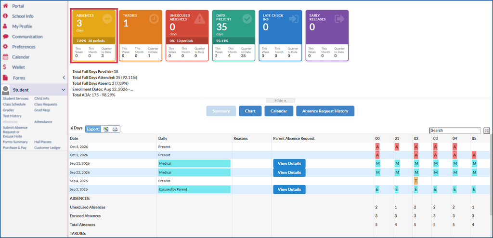
Task: Collapse the Student section chevron
Action: pos(63,90)
